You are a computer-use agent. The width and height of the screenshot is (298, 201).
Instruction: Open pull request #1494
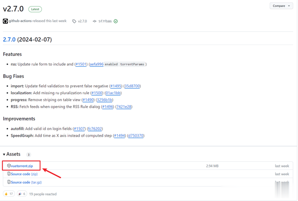(120, 136)
